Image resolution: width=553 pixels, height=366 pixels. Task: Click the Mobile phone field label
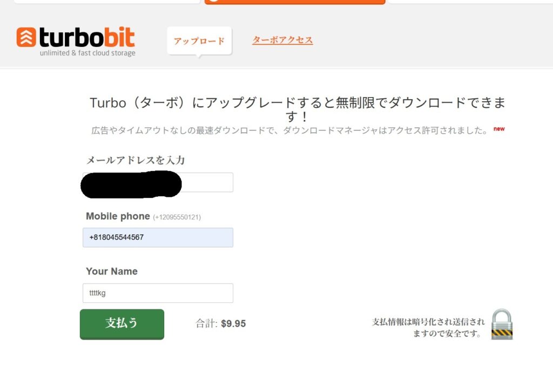(x=118, y=216)
